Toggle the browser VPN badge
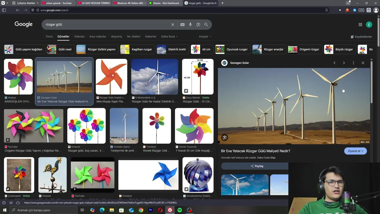The image size is (380, 214). pyautogui.click(x=361, y=10)
